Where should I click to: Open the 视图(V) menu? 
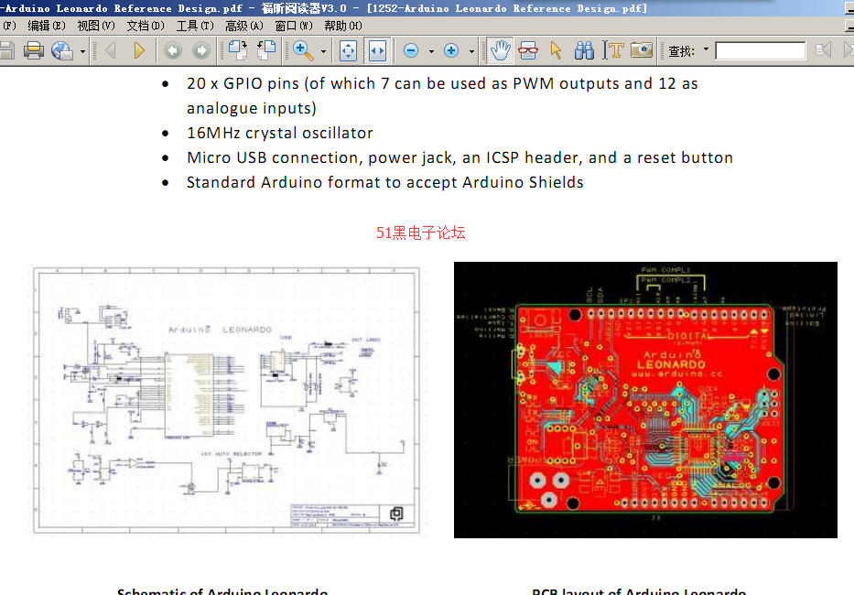point(96,26)
